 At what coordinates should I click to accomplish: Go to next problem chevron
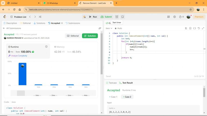35,17
